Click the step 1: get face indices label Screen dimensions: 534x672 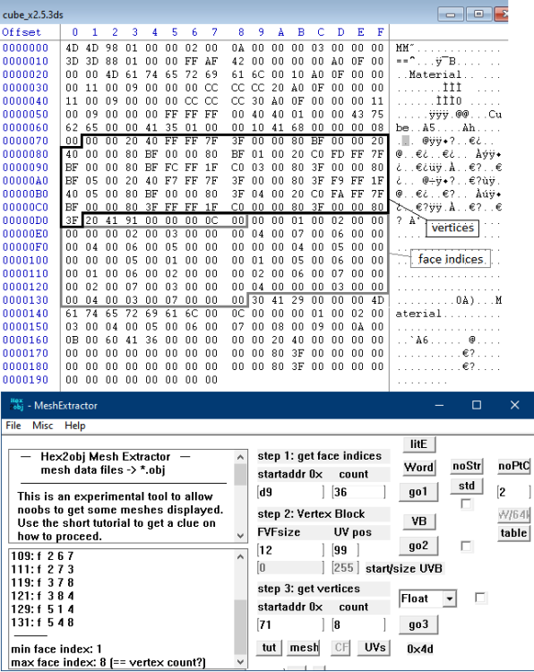click(x=319, y=455)
